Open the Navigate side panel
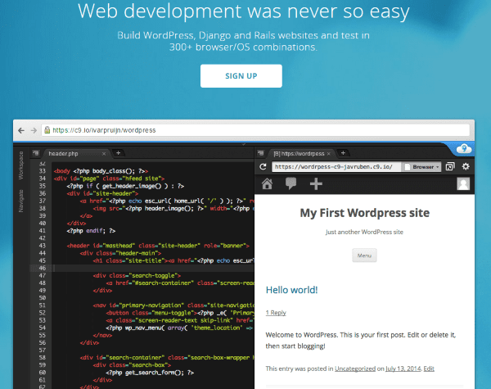 click(21, 201)
